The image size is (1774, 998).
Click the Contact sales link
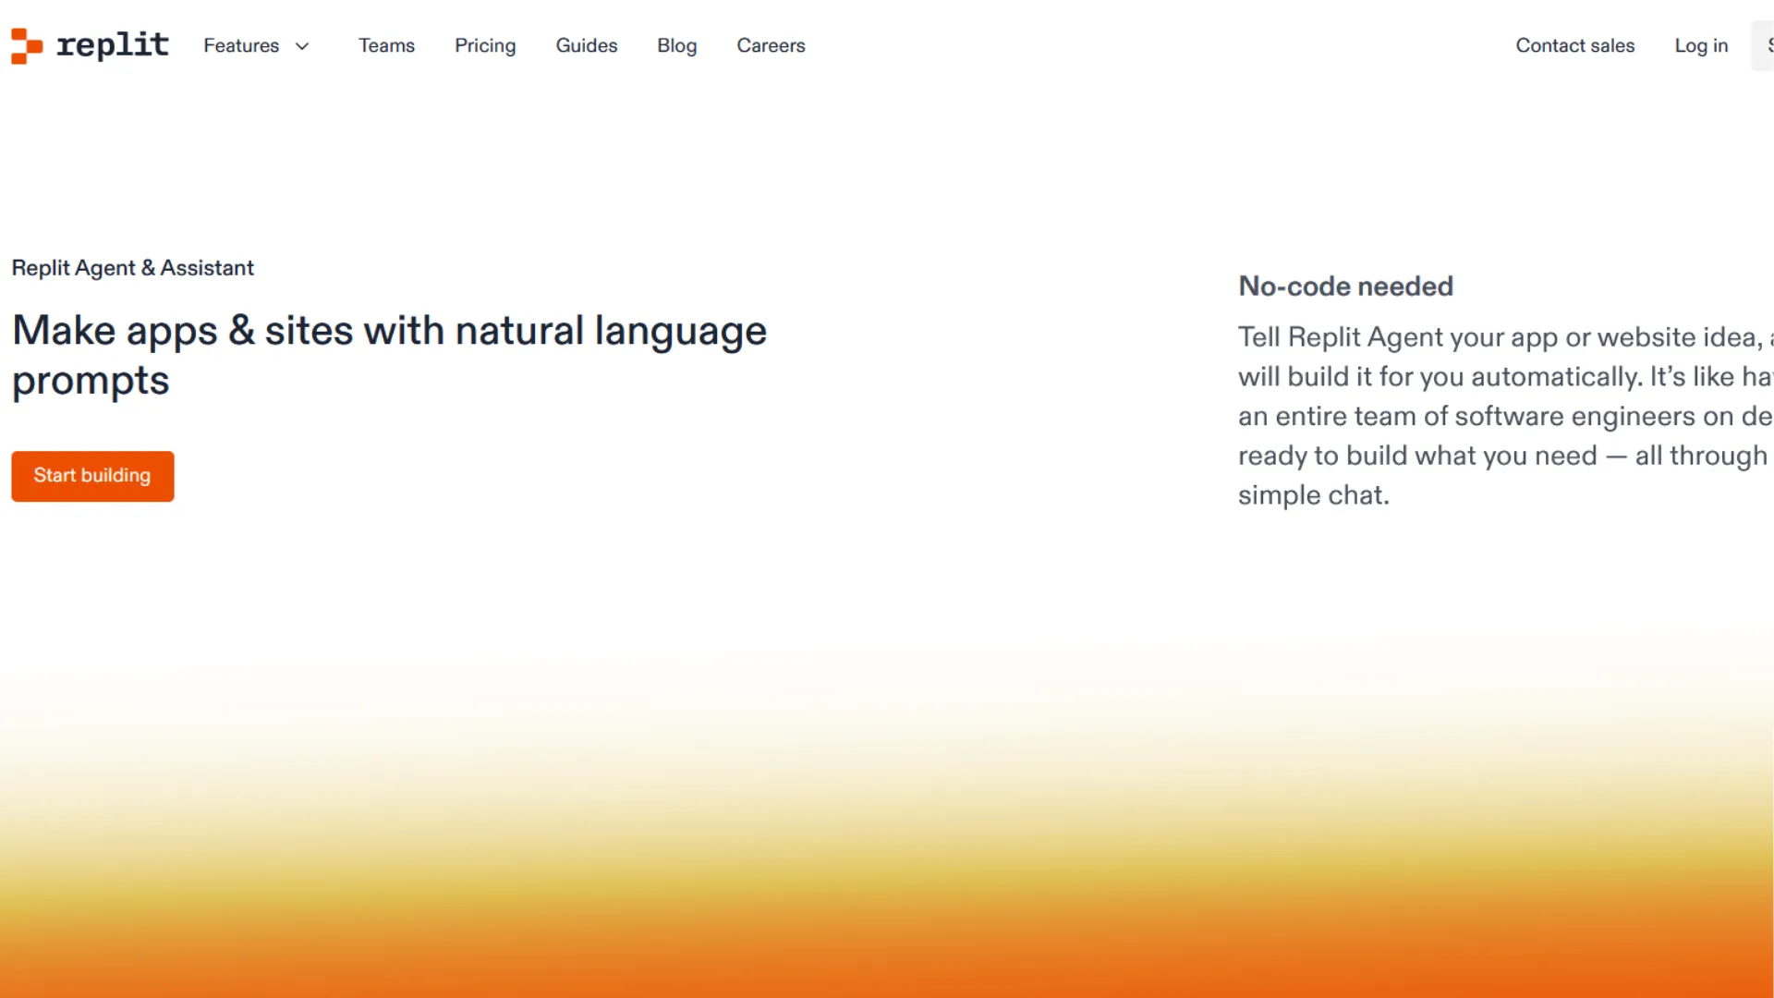(x=1574, y=45)
